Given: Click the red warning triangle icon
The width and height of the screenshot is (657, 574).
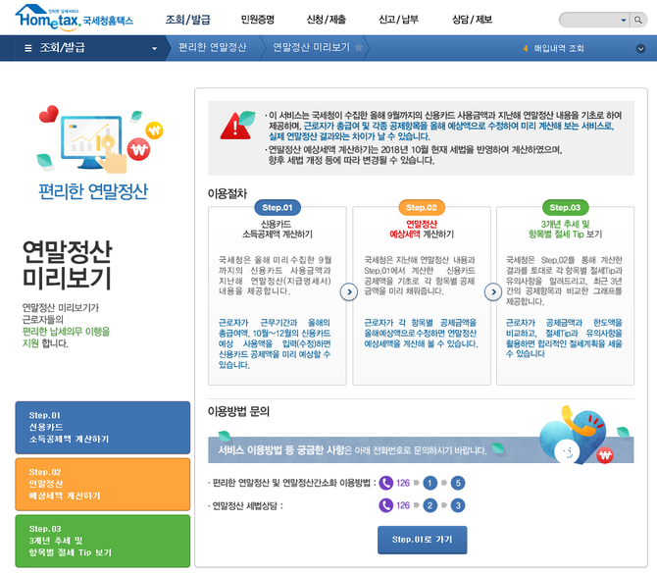Looking at the screenshot, I should [x=235, y=126].
